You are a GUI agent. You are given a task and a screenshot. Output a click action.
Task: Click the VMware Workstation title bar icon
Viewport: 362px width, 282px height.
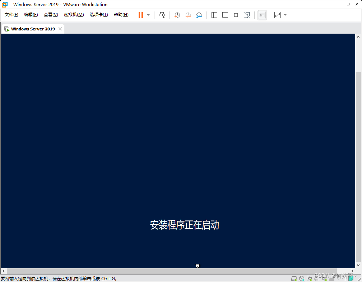tap(5, 4)
